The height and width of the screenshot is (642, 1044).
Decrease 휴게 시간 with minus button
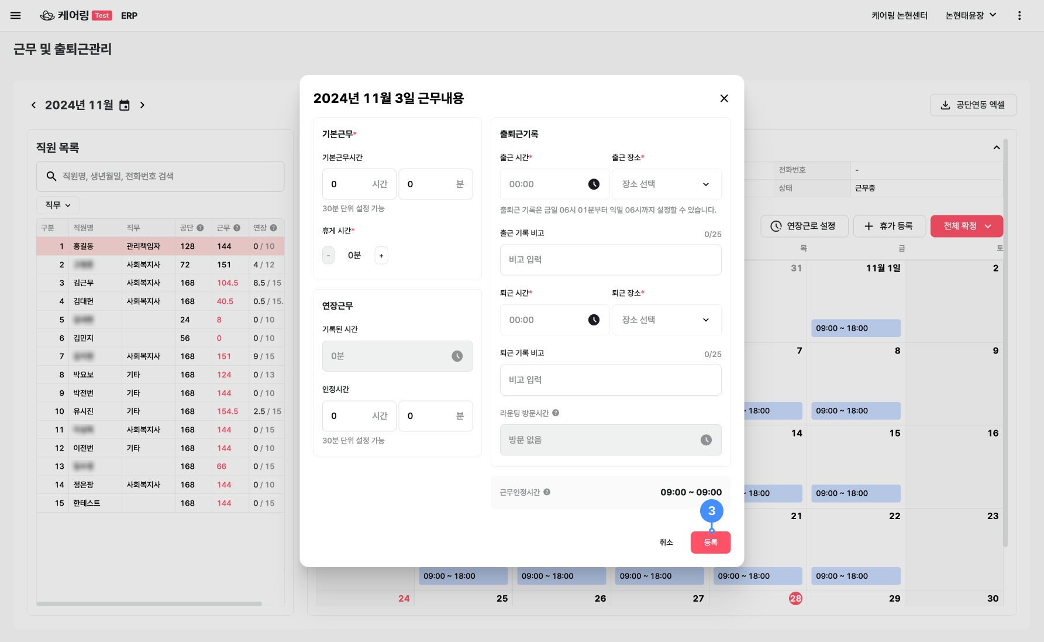tap(329, 256)
